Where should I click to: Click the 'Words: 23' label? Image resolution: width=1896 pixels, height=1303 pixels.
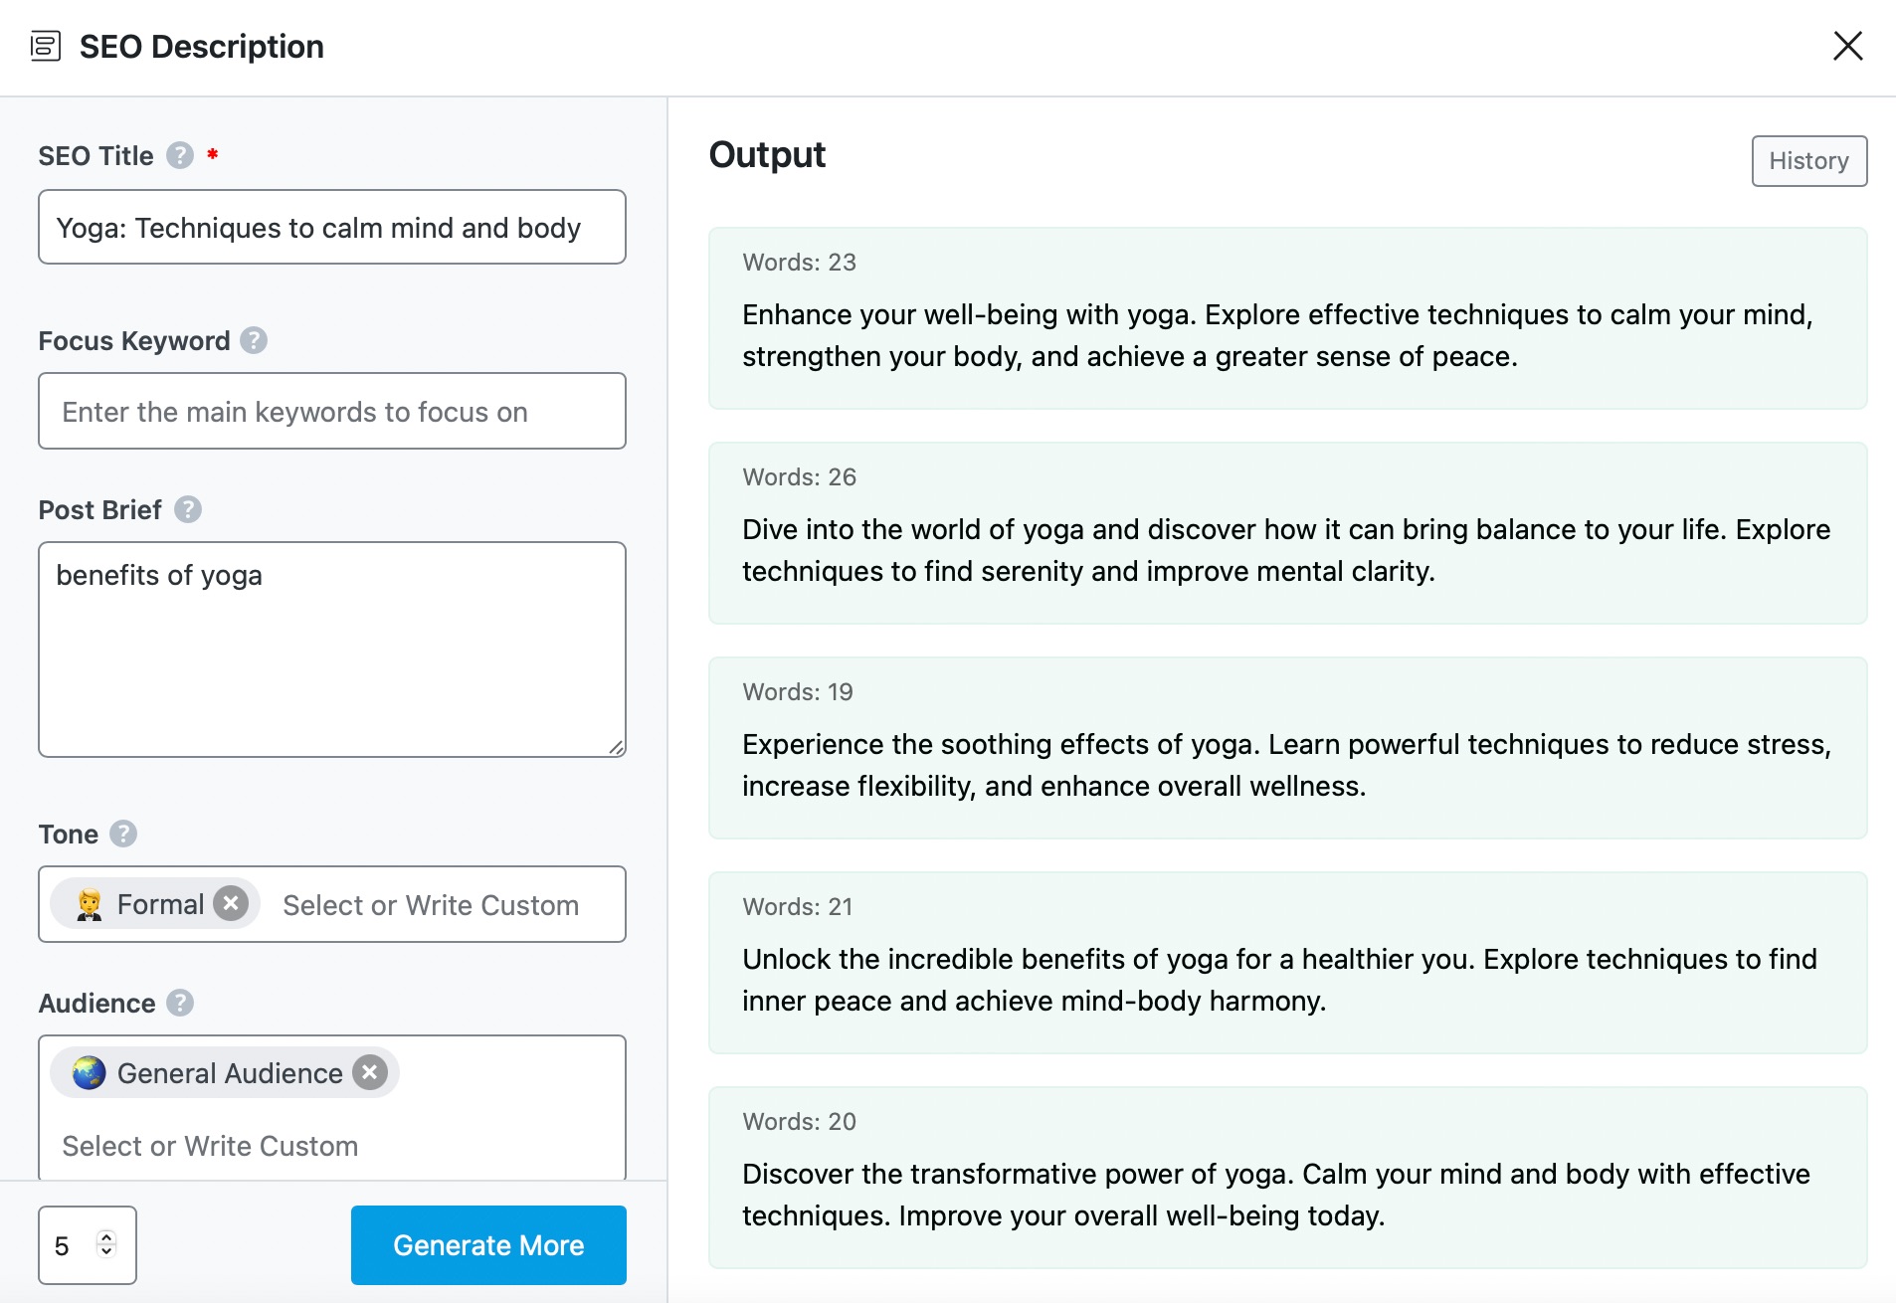click(x=799, y=263)
